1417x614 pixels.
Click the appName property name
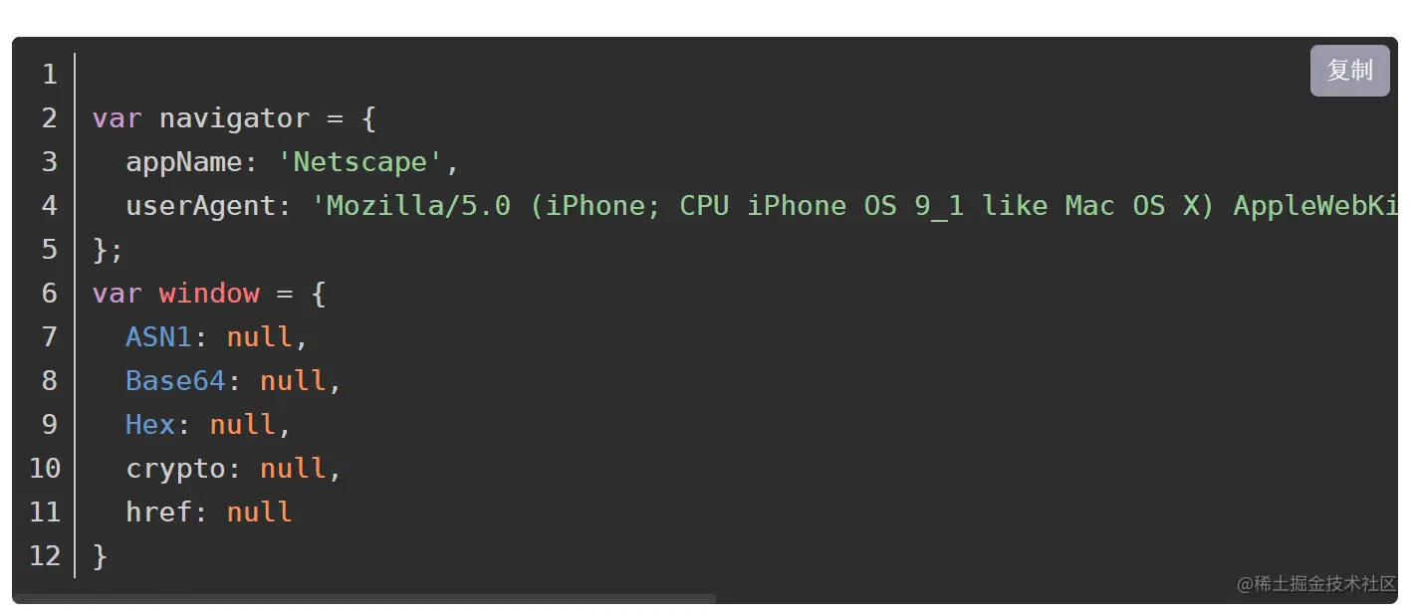click(x=183, y=162)
